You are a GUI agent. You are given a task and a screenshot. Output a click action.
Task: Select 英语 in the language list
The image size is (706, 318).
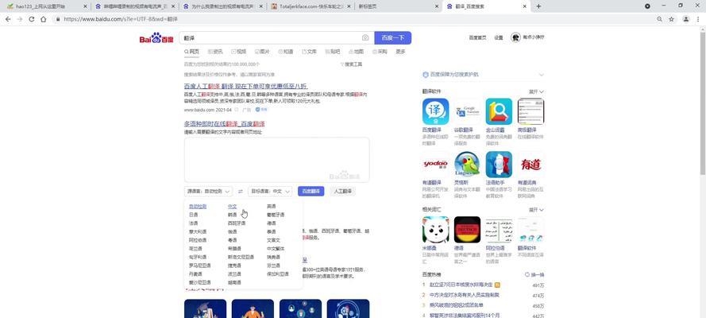271,206
